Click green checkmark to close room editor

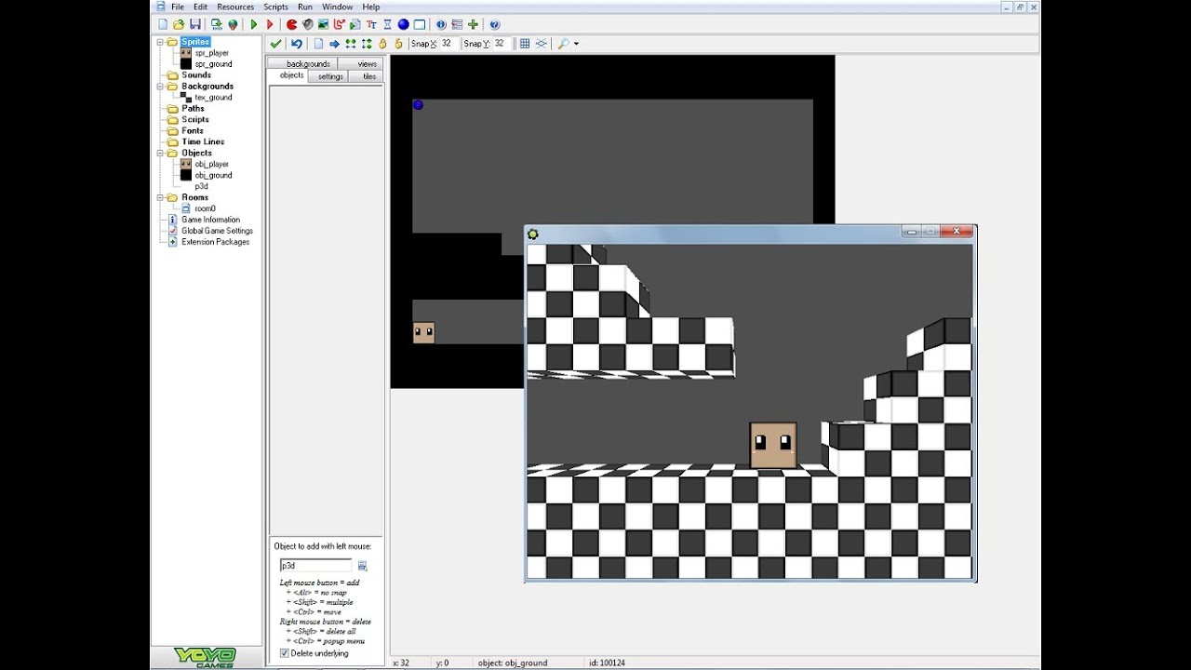[275, 44]
